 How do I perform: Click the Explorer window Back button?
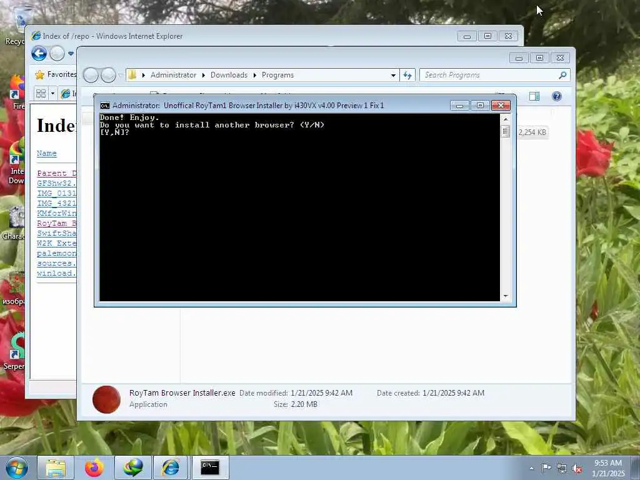[91, 75]
